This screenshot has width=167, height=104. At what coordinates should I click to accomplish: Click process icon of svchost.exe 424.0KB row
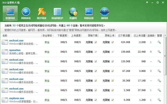pos(5,42)
